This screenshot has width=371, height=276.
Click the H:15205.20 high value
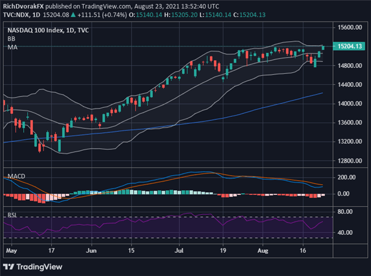[x=181, y=15]
